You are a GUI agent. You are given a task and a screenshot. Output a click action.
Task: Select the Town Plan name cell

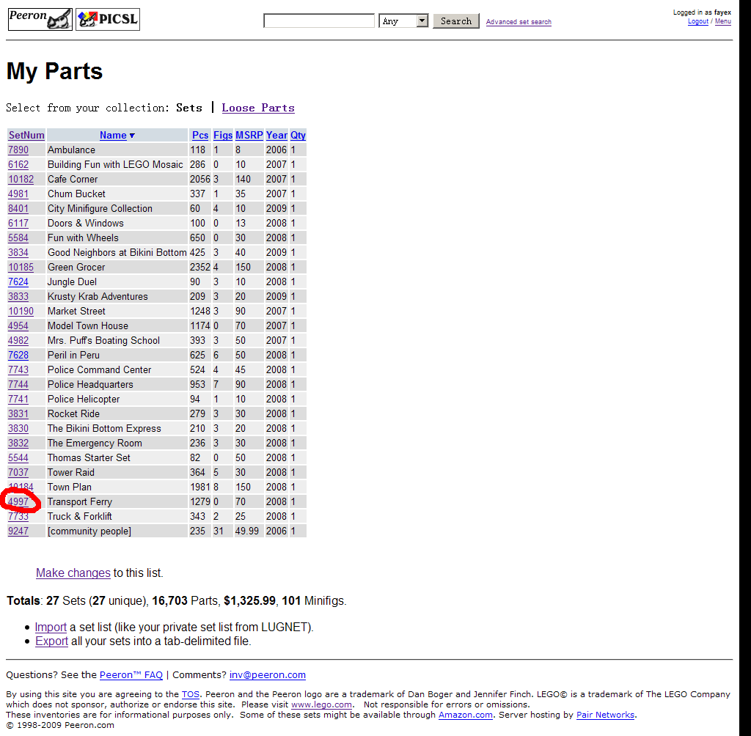[117, 487]
